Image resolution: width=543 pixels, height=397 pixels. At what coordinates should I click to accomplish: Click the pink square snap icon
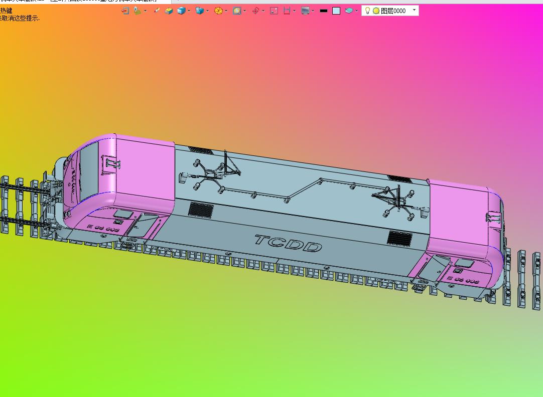pyautogui.click(x=274, y=11)
